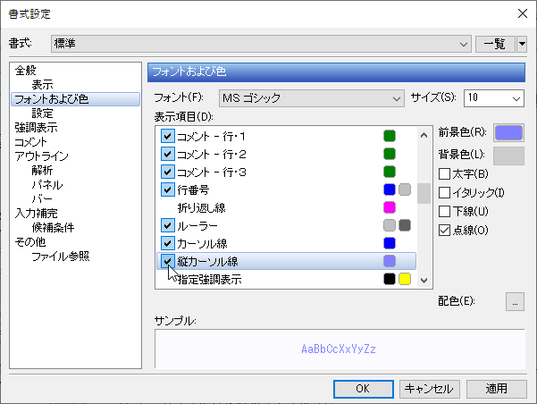This screenshot has width=537, height=404.
Task: Click green swatch of コメント - 行・1
Action: coord(390,136)
